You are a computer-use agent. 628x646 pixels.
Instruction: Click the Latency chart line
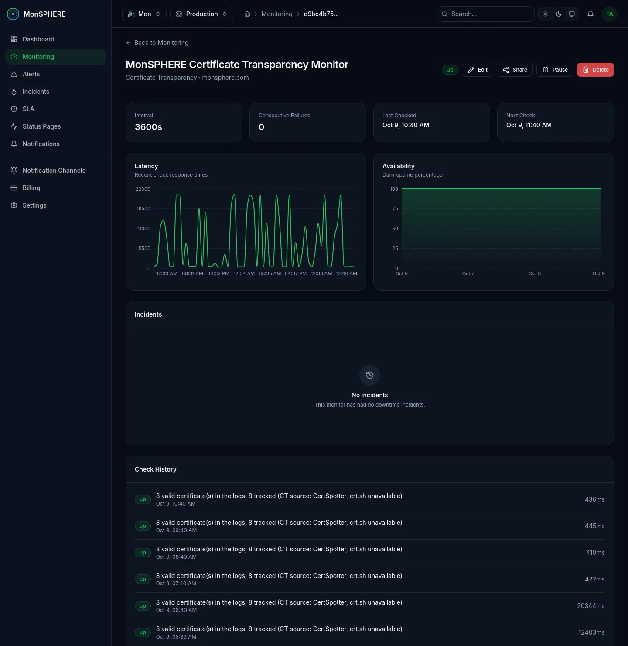point(255,230)
